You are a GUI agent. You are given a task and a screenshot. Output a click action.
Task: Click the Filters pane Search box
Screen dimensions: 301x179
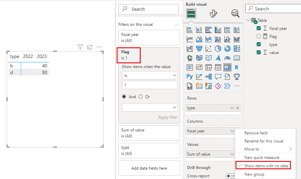(x=148, y=9)
